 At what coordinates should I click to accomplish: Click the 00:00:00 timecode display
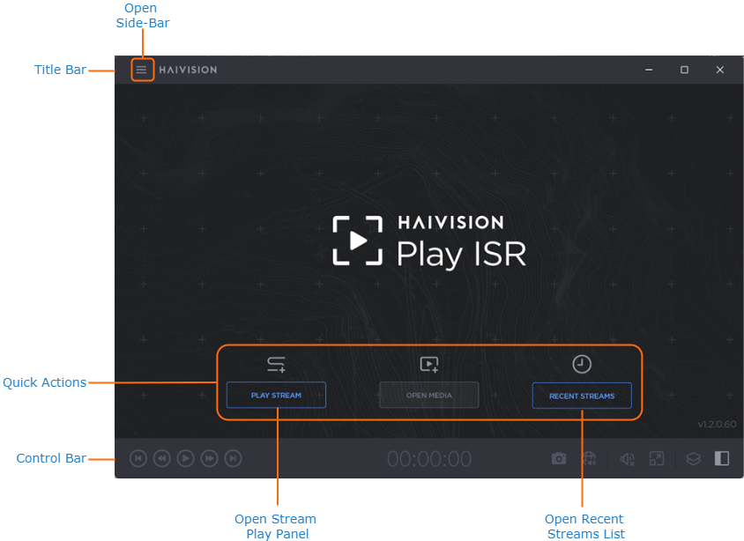click(429, 459)
